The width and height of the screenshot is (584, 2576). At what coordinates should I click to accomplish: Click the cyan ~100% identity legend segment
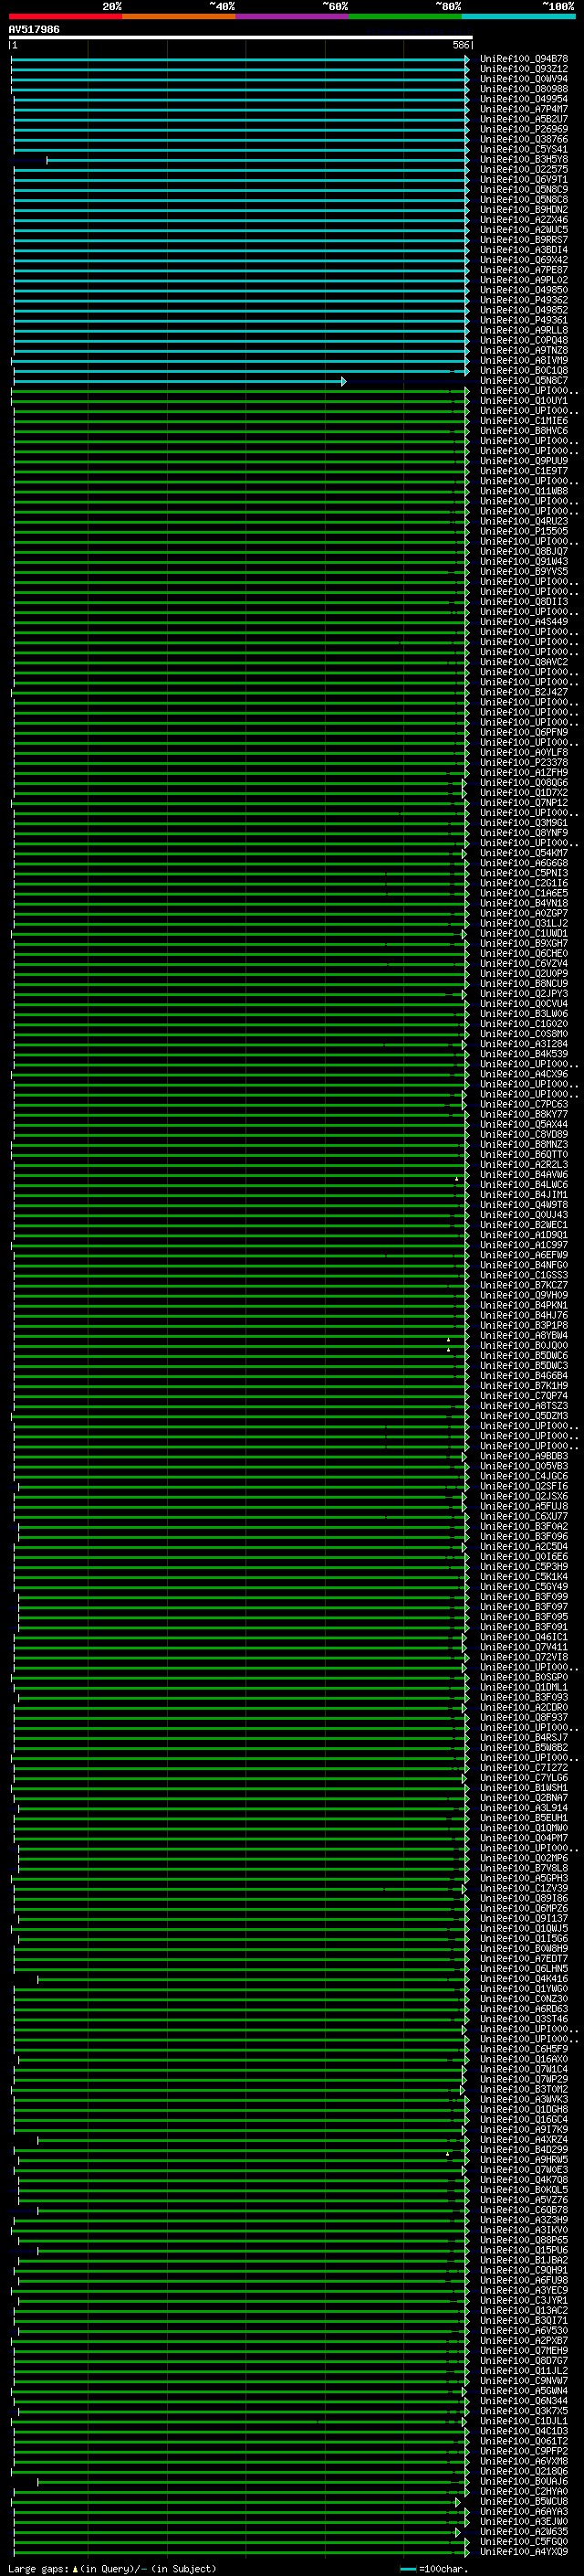pos(518,17)
